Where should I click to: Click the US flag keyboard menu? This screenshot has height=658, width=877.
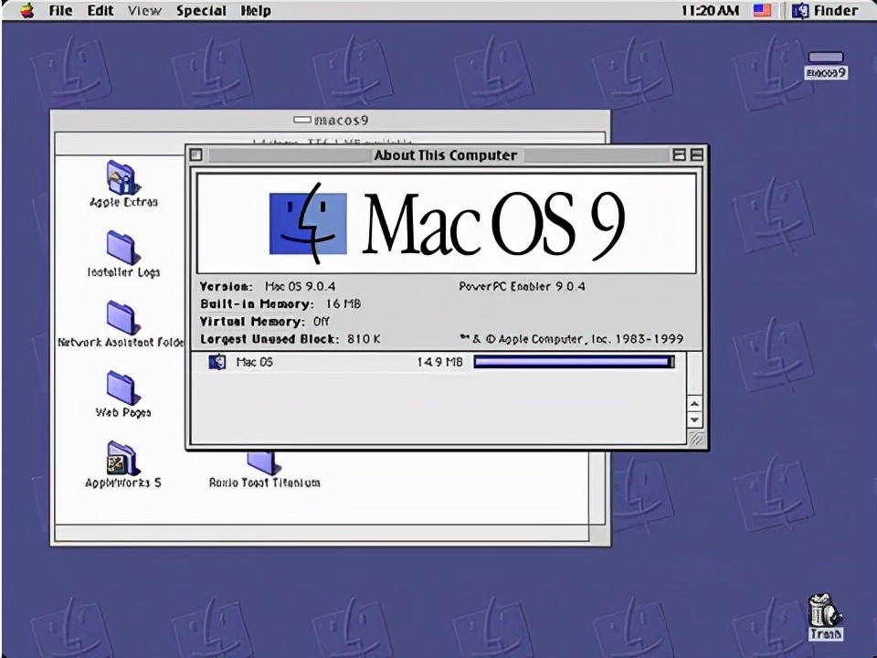pos(762,11)
